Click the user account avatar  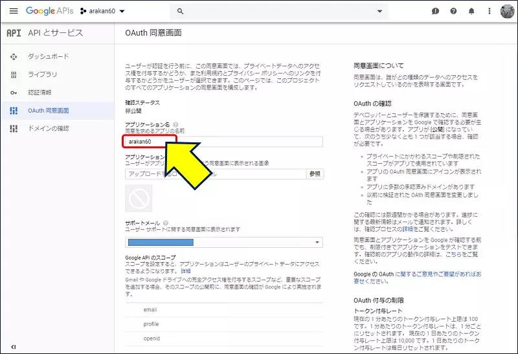507,11
